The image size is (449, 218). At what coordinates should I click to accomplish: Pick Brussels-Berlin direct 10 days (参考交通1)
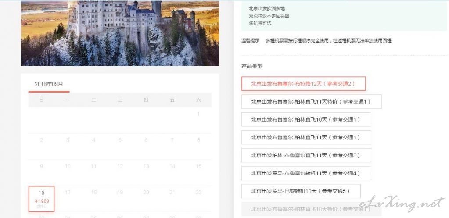pos(306,120)
